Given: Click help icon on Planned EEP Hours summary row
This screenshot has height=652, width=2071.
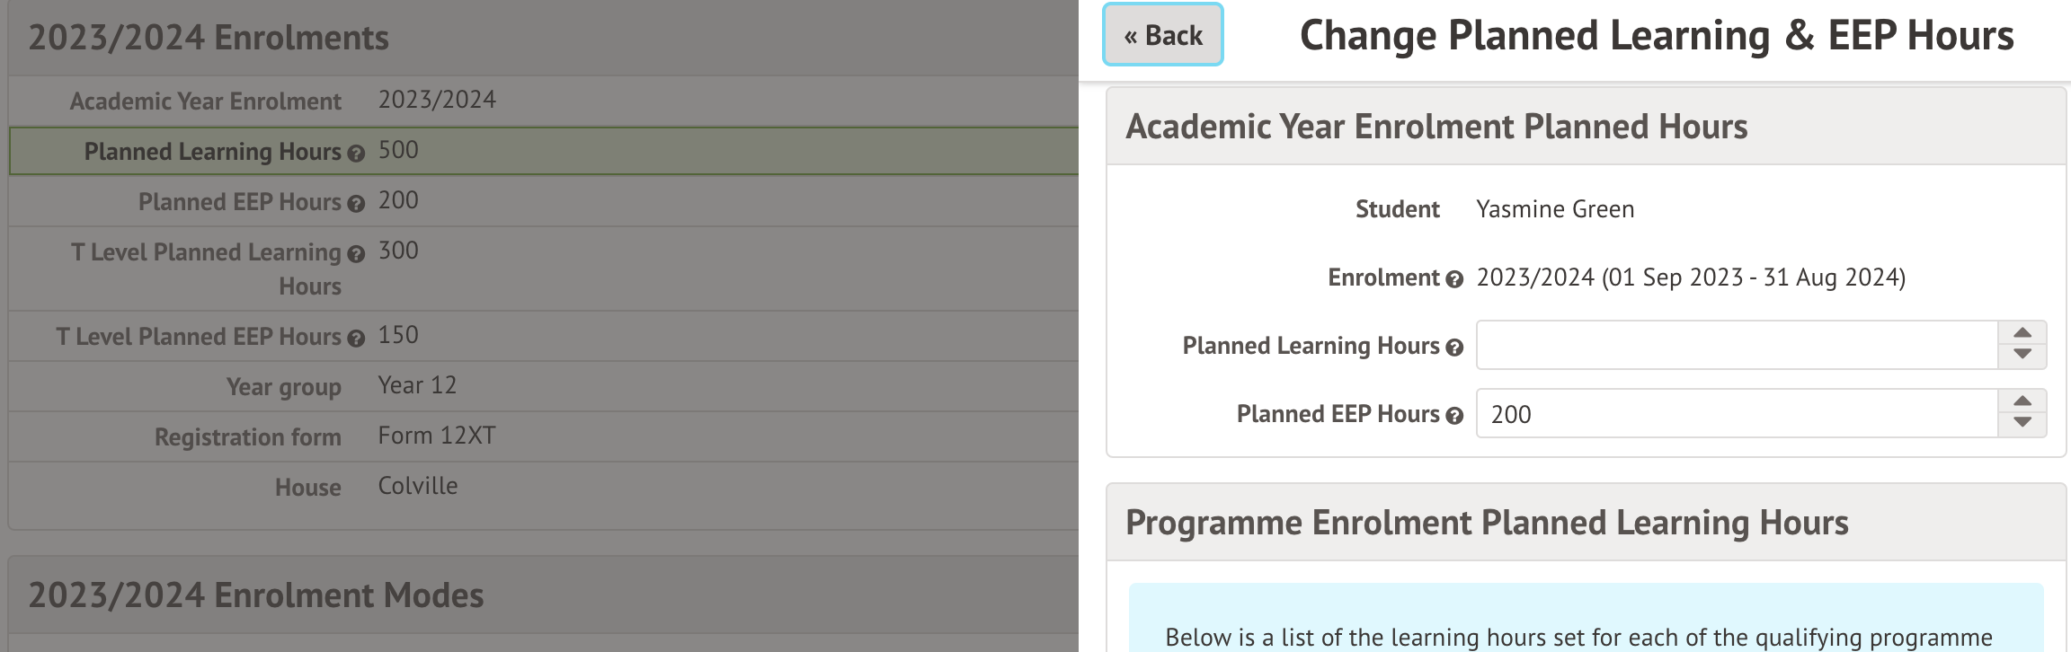Looking at the screenshot, I should (356, 204).
